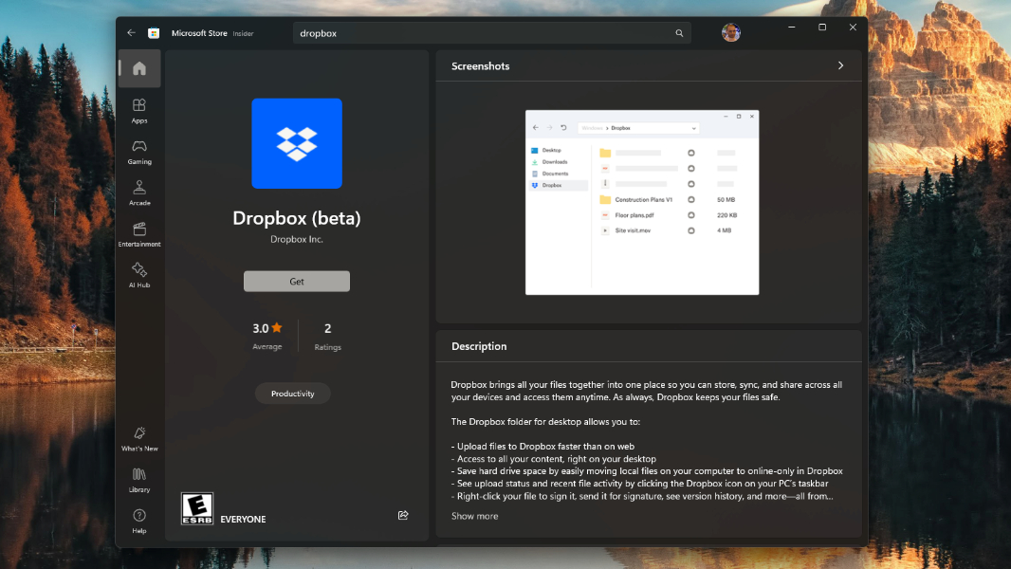Expand the Screenshots section chevron
The height and width of the screenshot is (569, 1011).
tap(839, 65)
